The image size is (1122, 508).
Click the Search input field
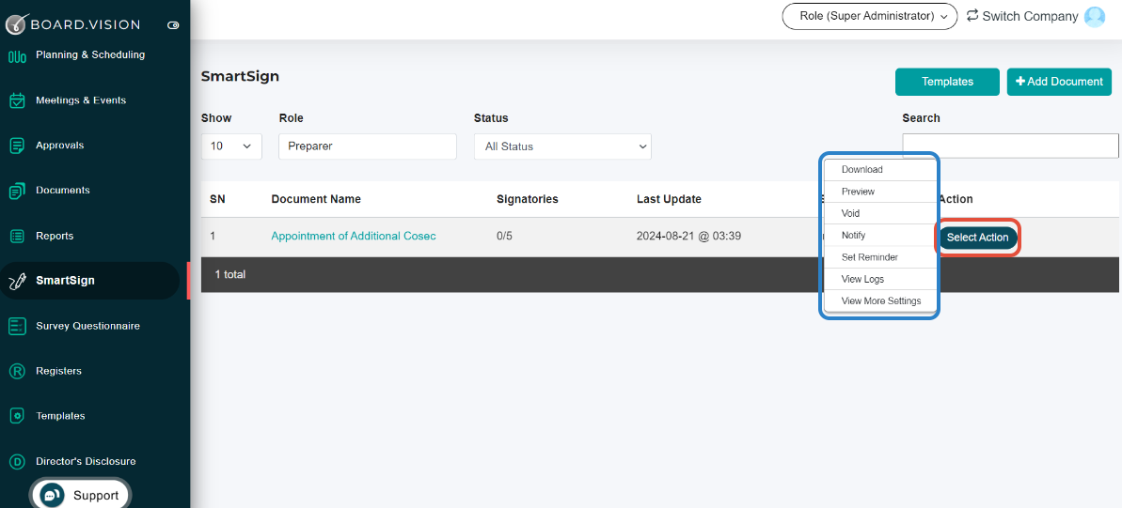pyautogui.click(x=1010, y=146)
